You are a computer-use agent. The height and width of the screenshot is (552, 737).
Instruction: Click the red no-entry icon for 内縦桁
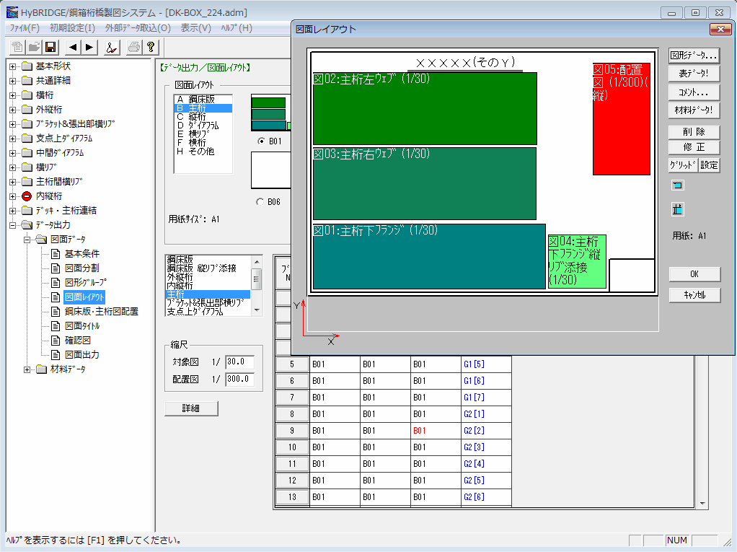click(27, 196)
